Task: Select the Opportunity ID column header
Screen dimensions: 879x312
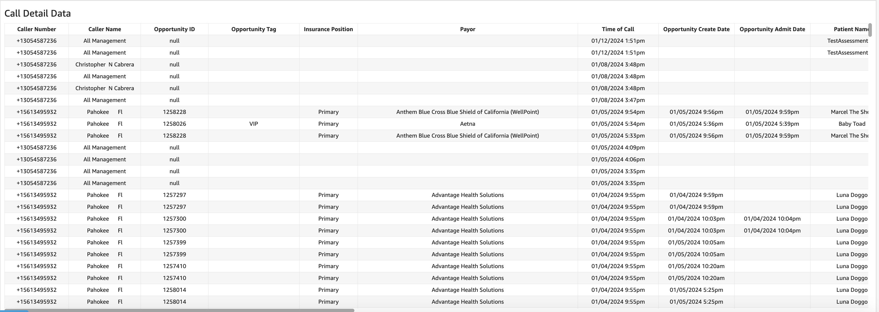Action: click(174, 29)
